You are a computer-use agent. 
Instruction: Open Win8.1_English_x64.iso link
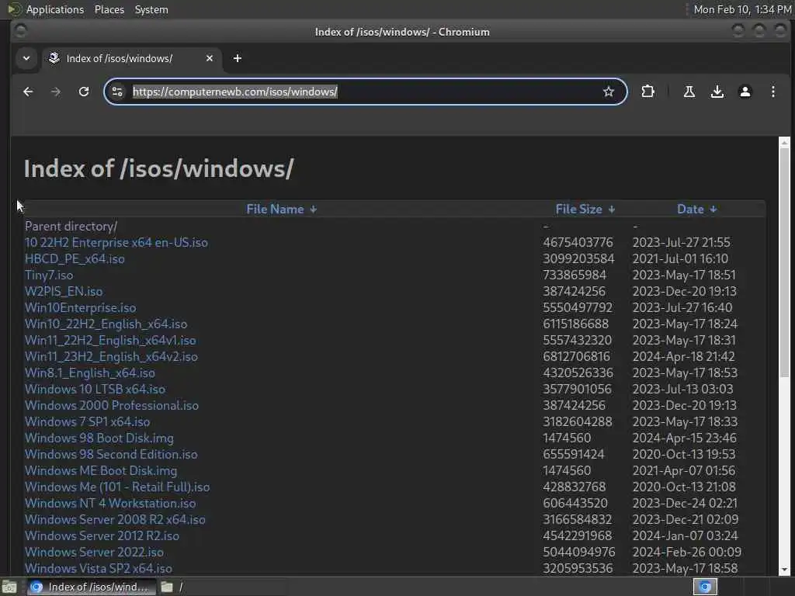point(90,372)
